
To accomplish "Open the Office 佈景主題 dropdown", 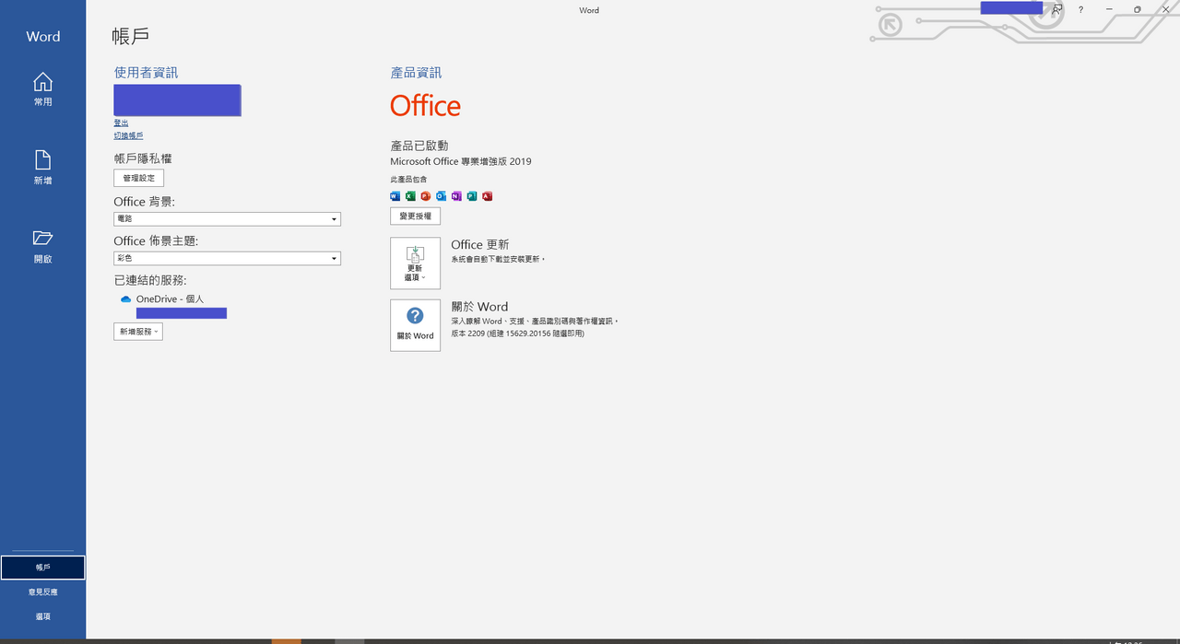I will 334,258.
